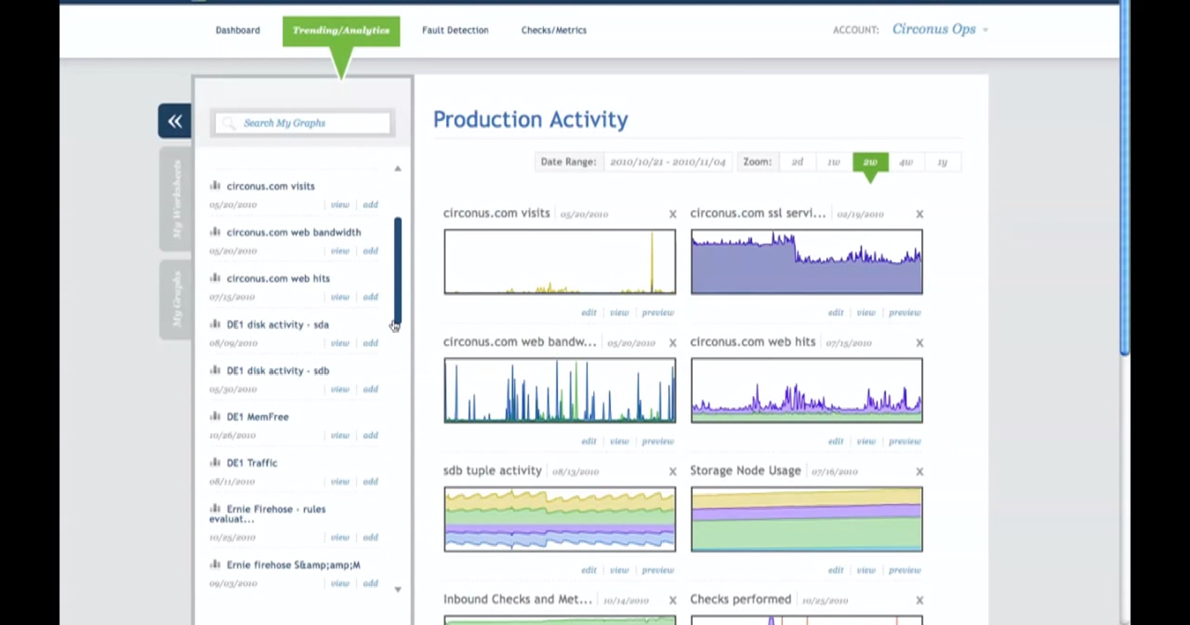This screenshot has height=625, width=1190.
Task: Click the DE1 disk activity - sda list entry
Action: (278, 324)
